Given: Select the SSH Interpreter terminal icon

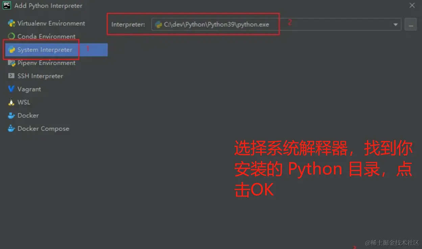Looking at the screenshot, I should pos(11,76).
